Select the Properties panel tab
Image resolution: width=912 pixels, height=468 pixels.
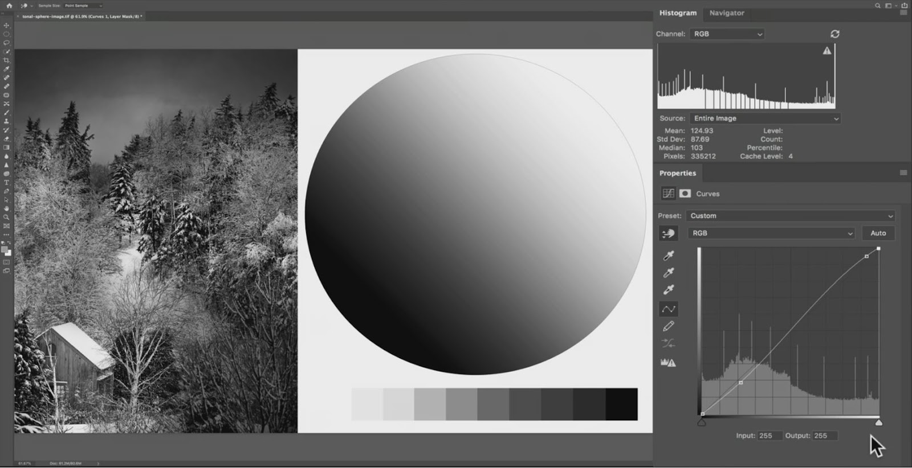point(678,173)
